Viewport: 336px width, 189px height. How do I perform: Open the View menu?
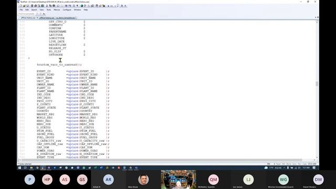(42, 10)
